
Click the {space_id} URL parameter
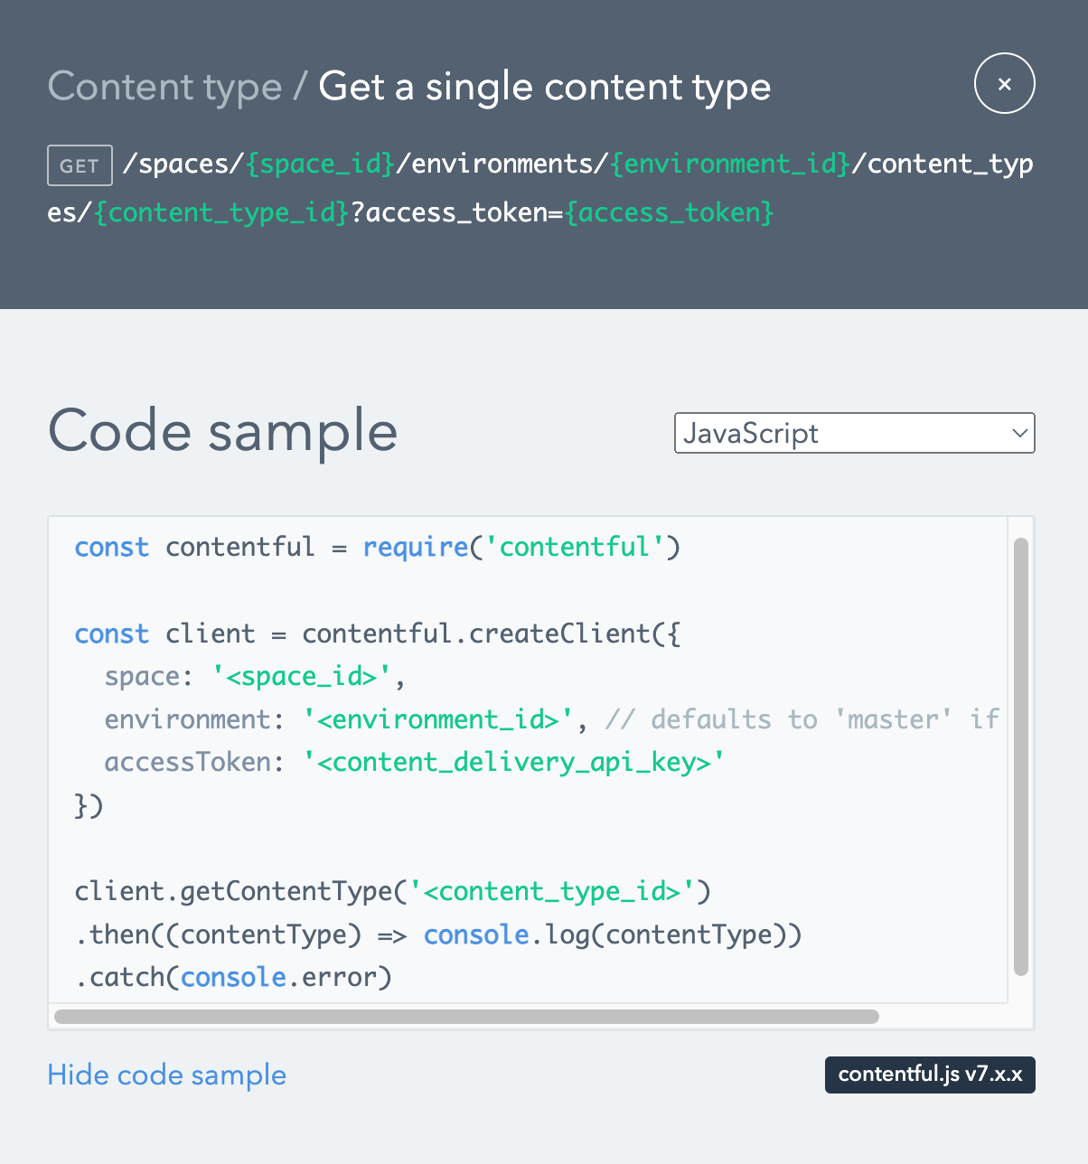[320, 164]
